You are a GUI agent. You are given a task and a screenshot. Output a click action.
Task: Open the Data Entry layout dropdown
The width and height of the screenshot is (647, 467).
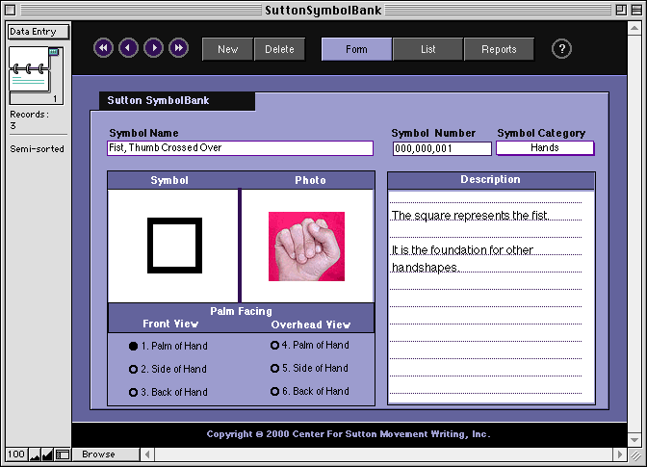(x=39, y=32)
